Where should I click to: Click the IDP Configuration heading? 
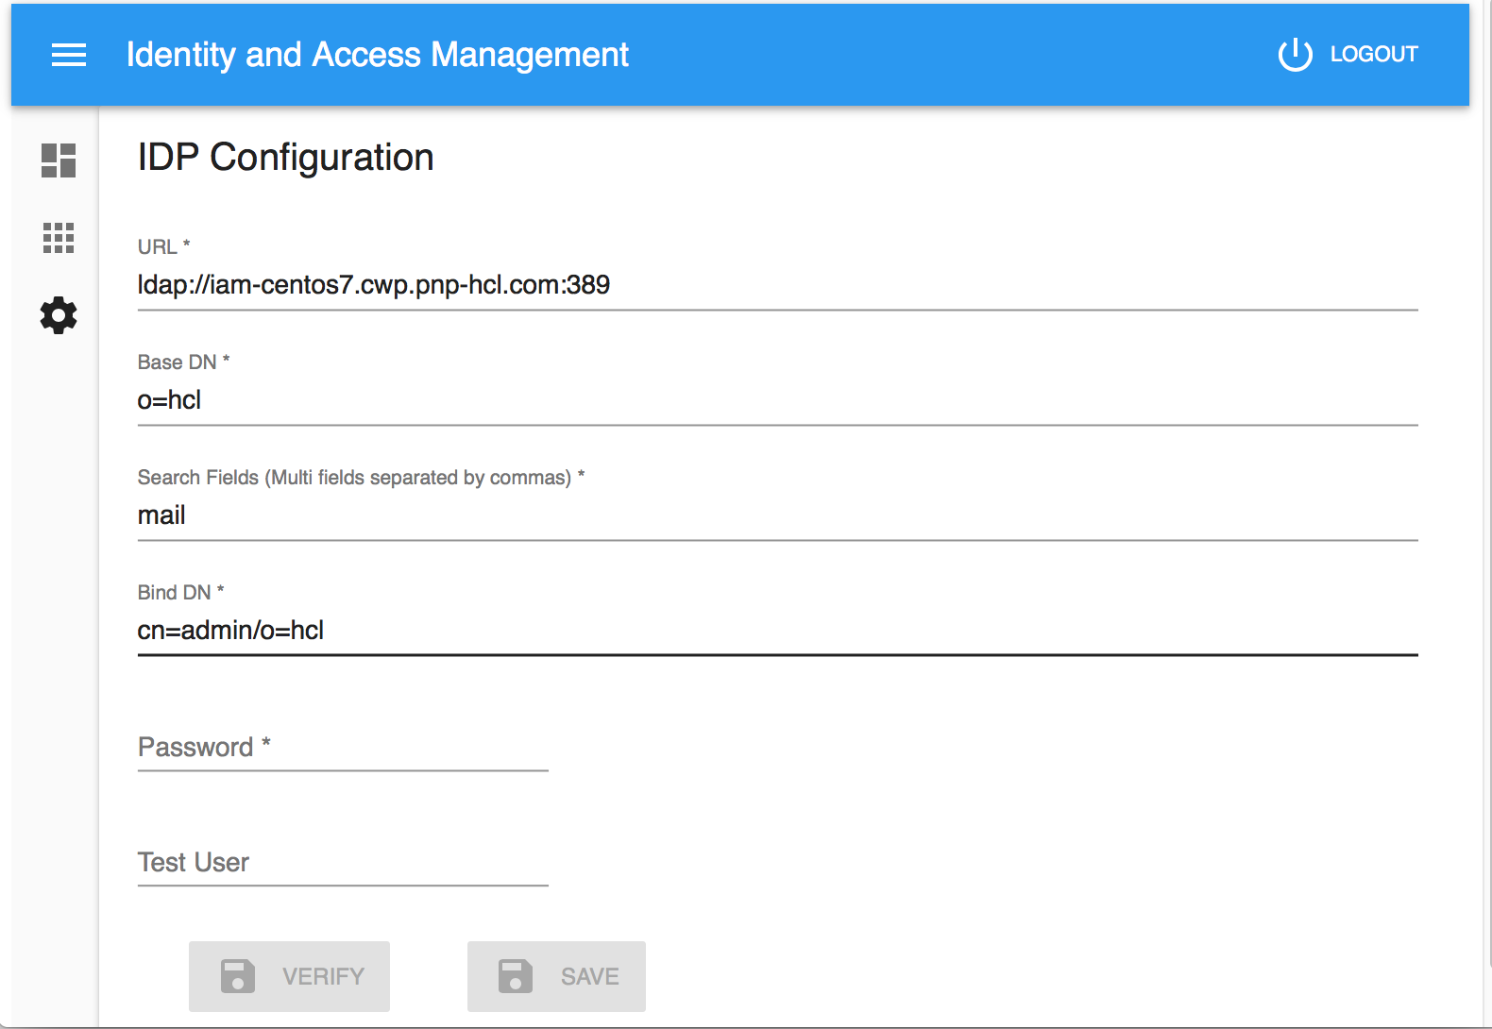tap(286, 158)
